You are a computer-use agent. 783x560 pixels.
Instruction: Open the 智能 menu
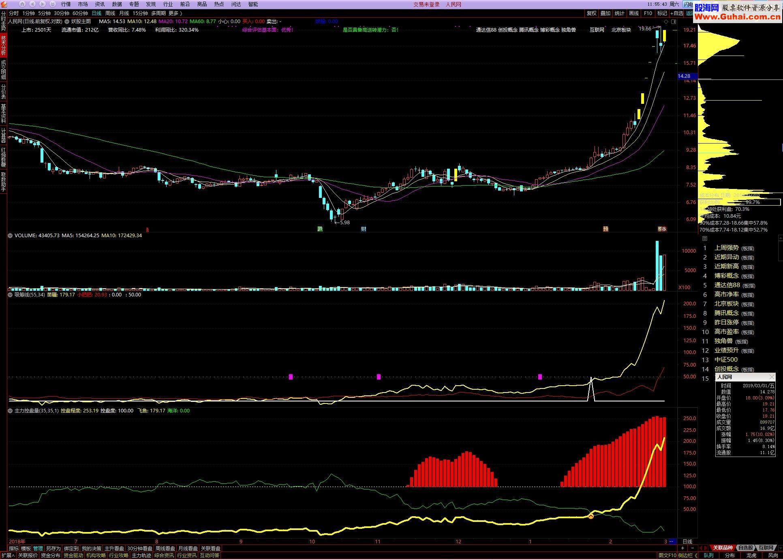[x=253, y=4]
